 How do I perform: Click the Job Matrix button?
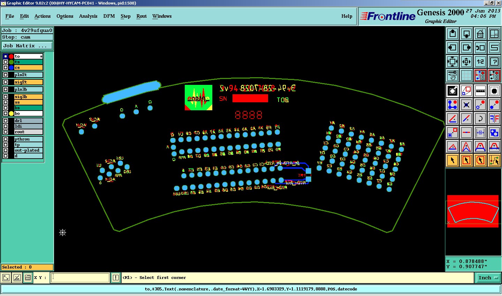pyautogui.click(x=27, y=46)
